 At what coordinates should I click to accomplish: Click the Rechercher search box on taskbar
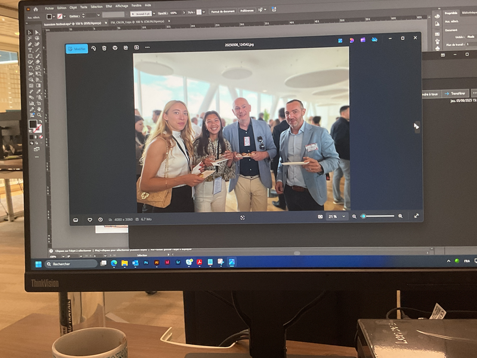pyautogui.click(x=70, y=263)
